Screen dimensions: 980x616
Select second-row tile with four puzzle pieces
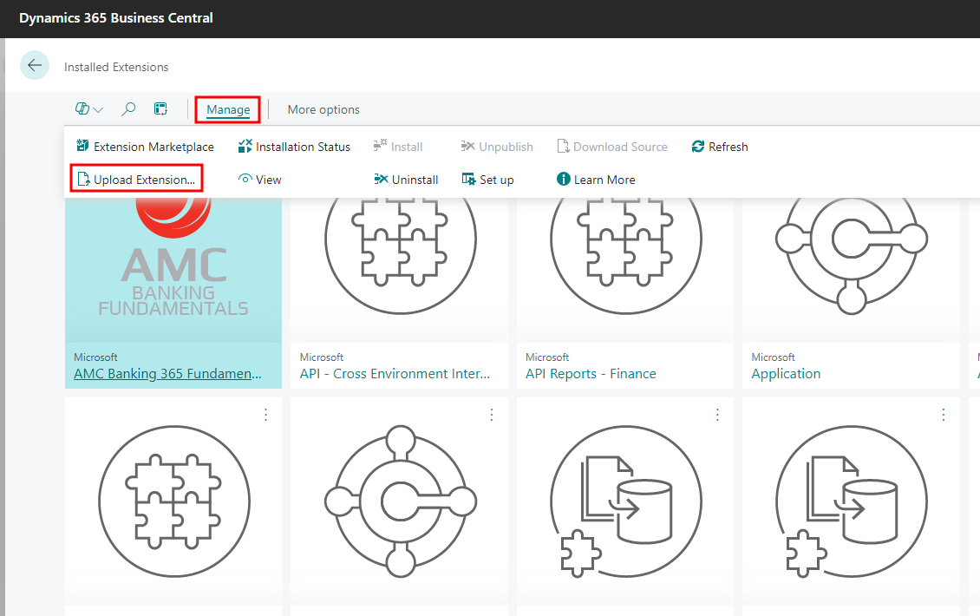click(x=173, y=501)
